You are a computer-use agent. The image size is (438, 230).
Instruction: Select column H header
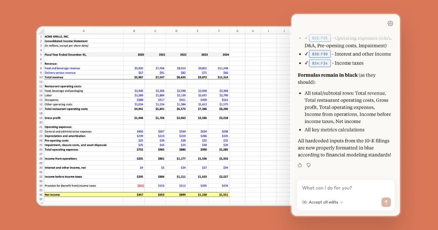click(253, 31)
